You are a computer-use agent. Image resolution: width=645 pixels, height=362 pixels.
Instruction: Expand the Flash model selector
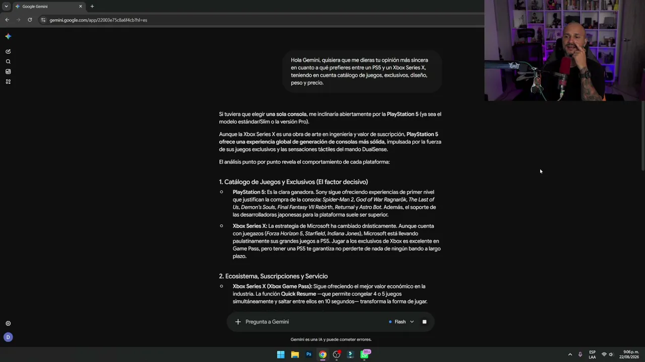[401, 322]
